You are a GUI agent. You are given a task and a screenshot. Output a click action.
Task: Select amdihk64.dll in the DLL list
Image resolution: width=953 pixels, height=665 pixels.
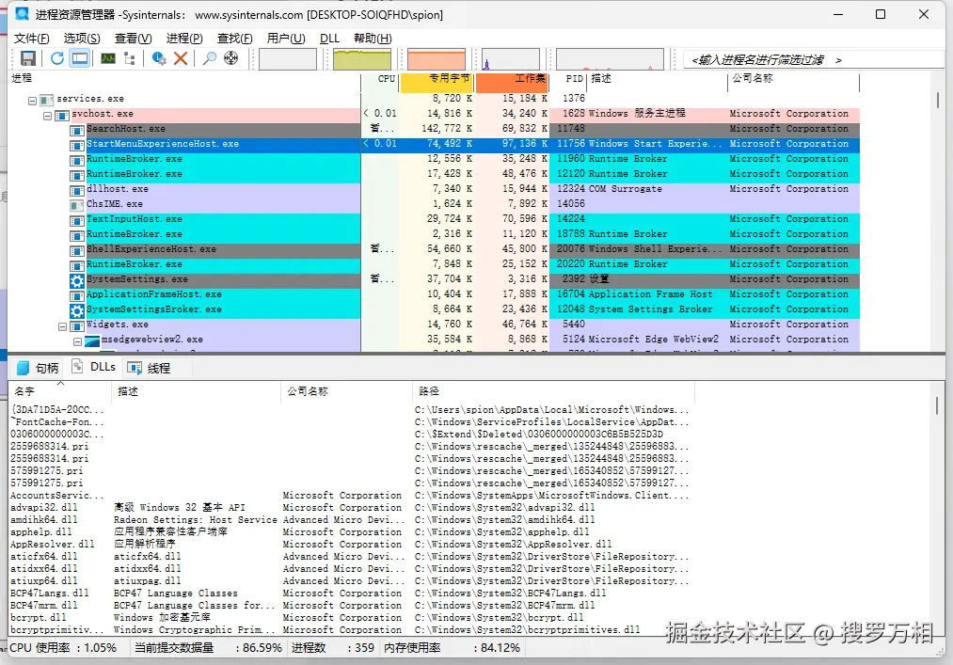tap(351, 520)
